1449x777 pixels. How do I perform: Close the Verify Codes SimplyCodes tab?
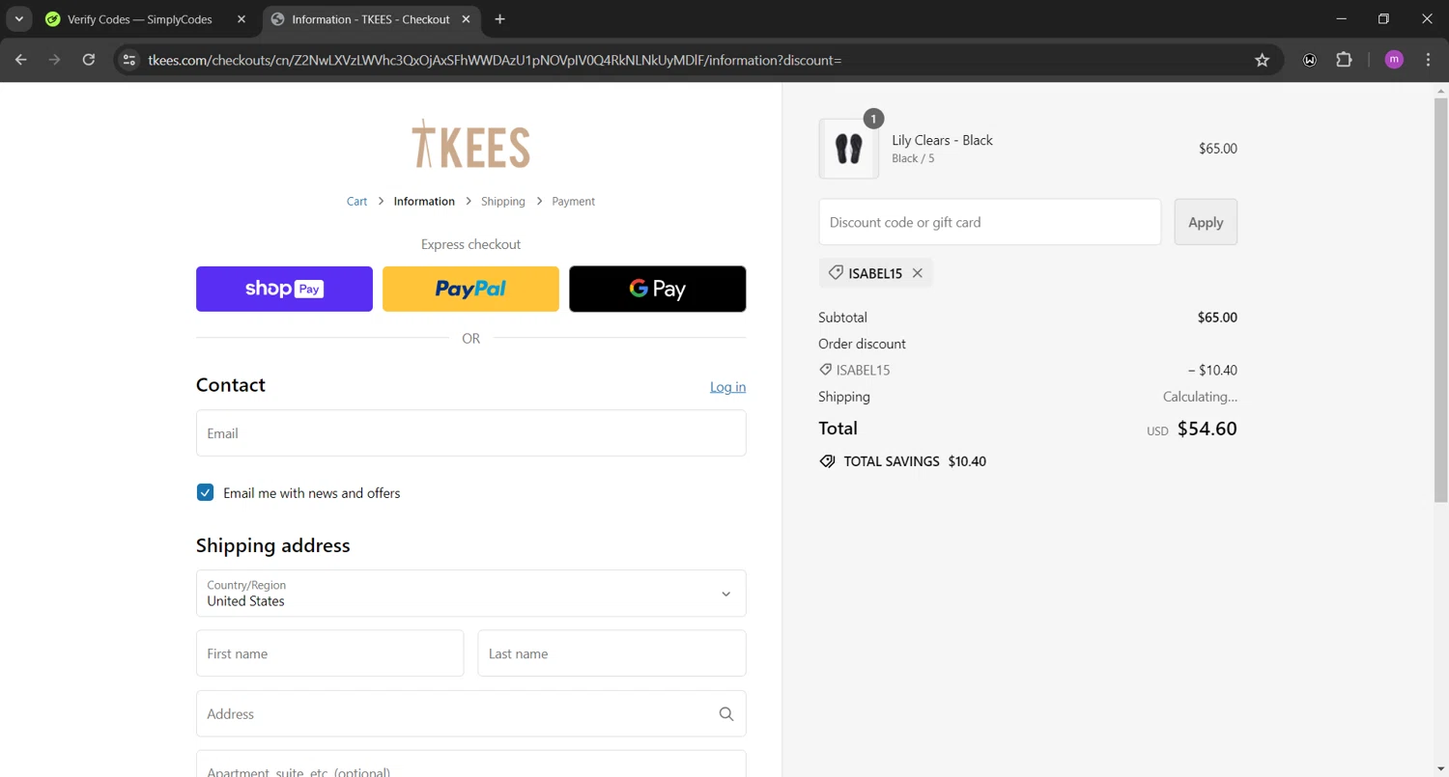click(x=241, y=19)
